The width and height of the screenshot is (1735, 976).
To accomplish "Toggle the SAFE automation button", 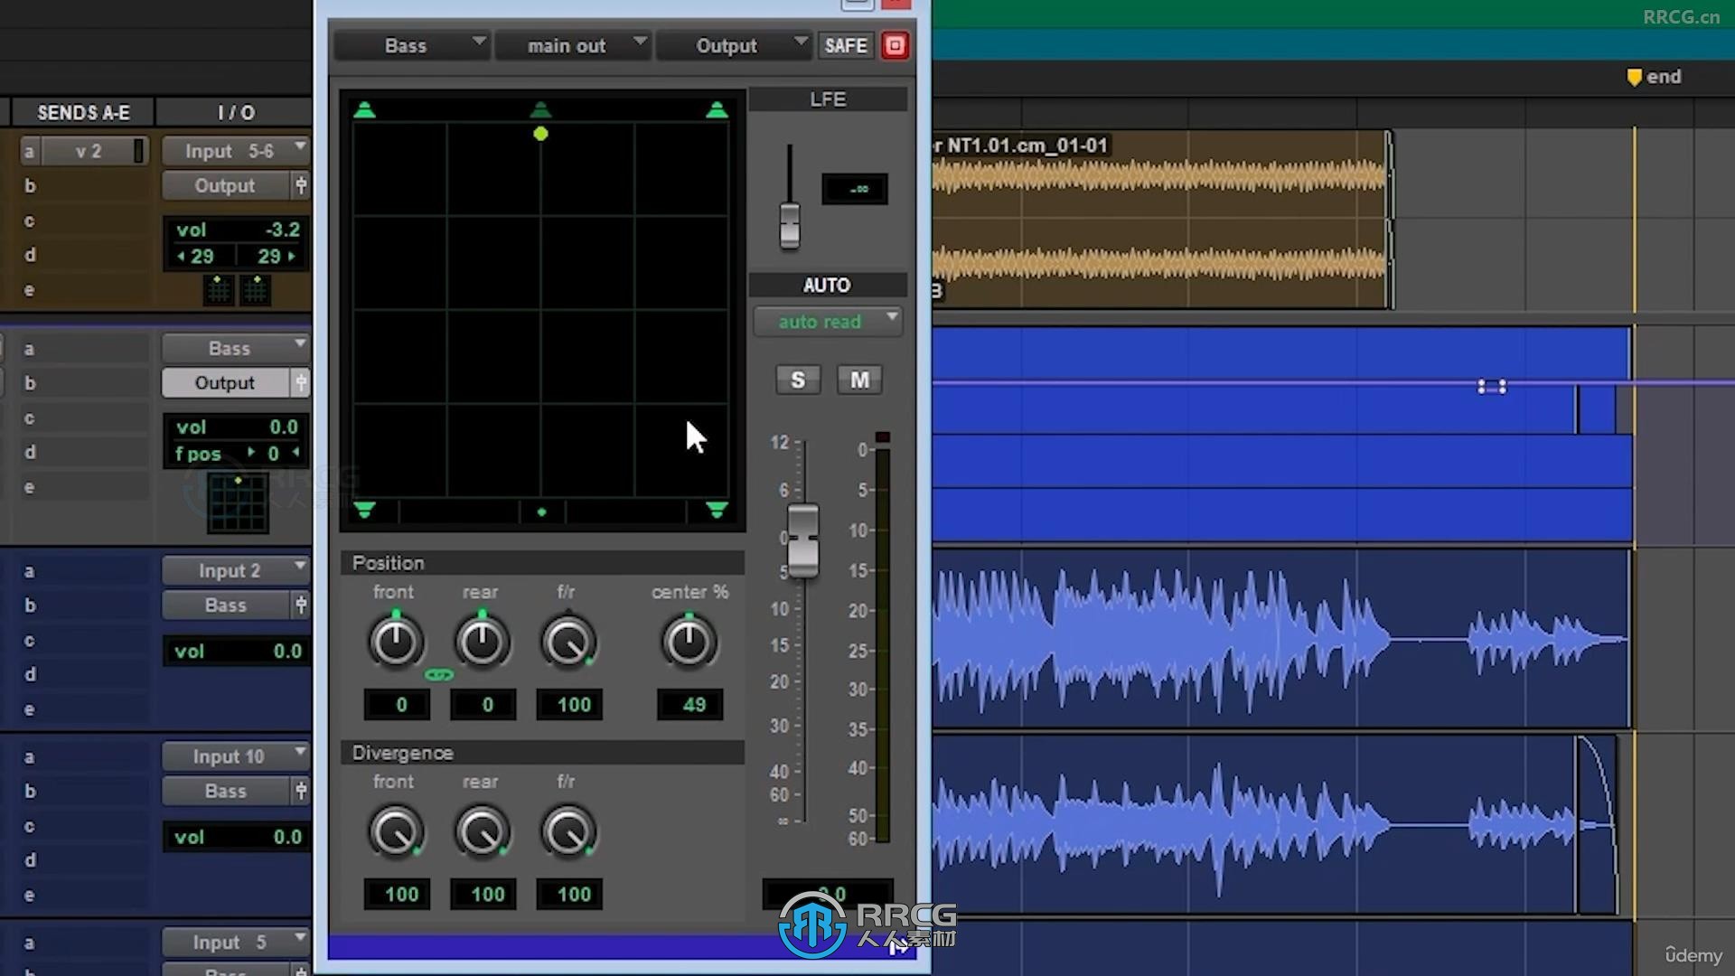I will [x=846, y=46].
